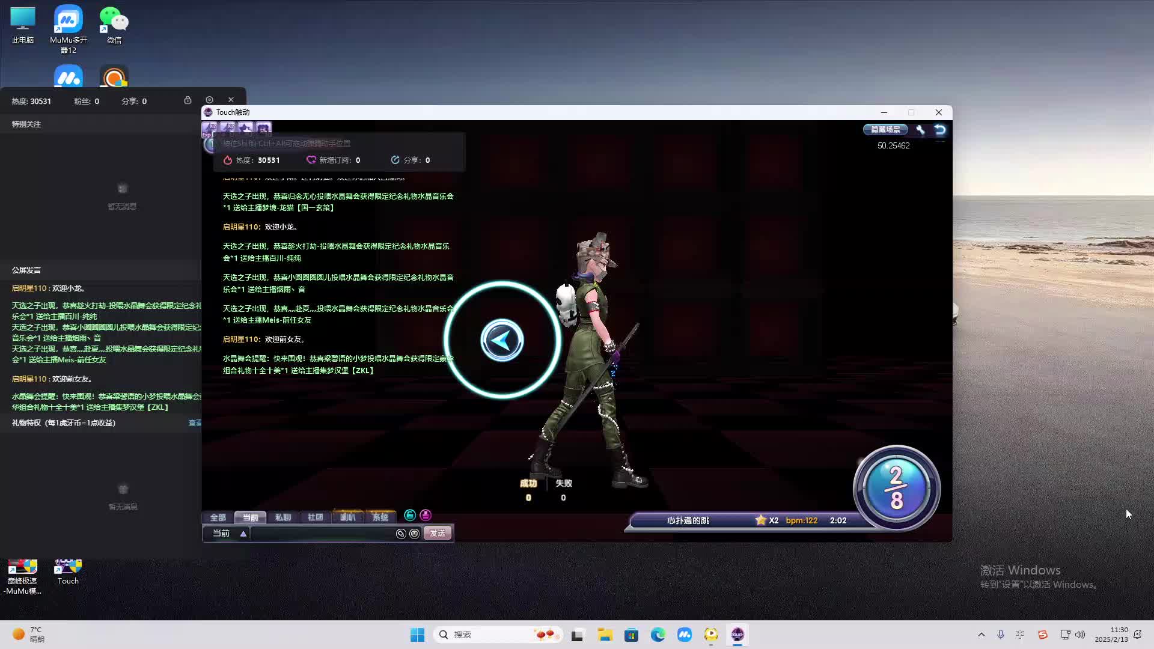Click the pink stamp icon above chat
Viewport: 1154px width, 649px height.
(426, 515)
